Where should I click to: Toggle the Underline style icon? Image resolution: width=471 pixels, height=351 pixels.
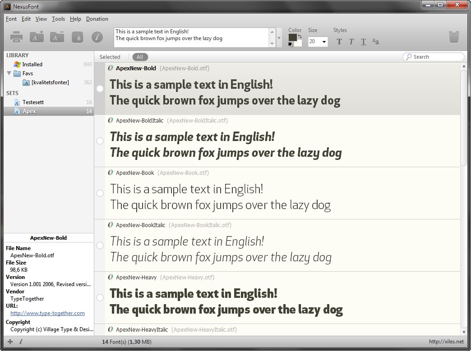coord(364,42)
